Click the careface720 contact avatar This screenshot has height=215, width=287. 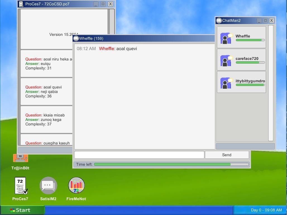226,60
